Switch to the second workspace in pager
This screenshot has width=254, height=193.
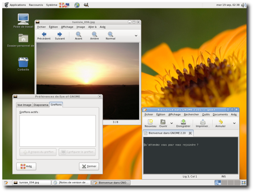pos(224,183)
